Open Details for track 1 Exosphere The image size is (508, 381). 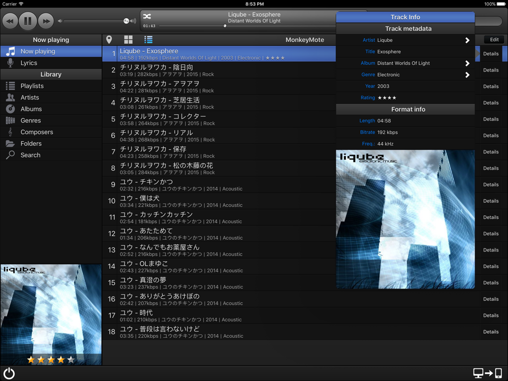click(x=491, y=54)
